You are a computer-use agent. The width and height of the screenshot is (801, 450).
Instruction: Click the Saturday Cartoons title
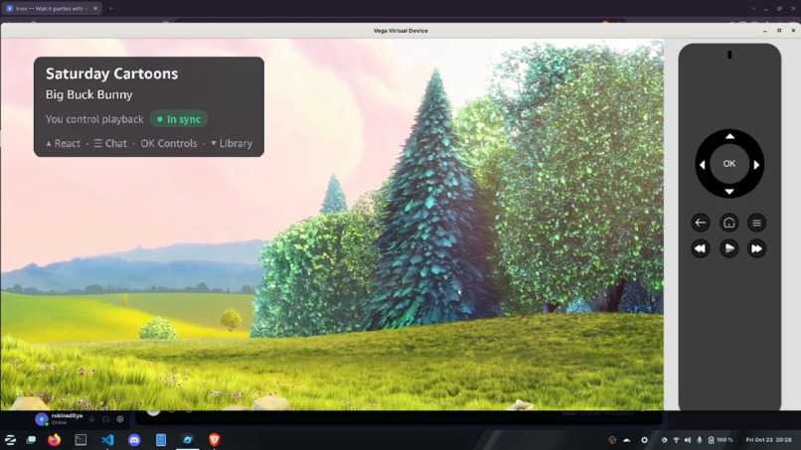coord(112,74)
